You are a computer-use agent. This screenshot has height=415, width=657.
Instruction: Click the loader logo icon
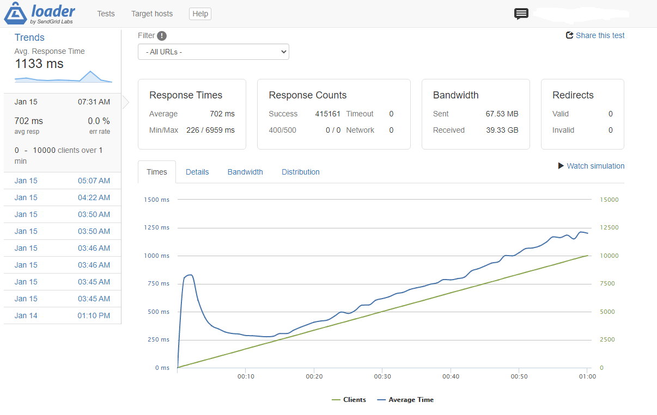click(x=16, y=14)
